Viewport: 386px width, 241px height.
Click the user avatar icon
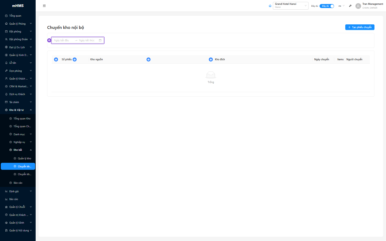click(358, 6)
